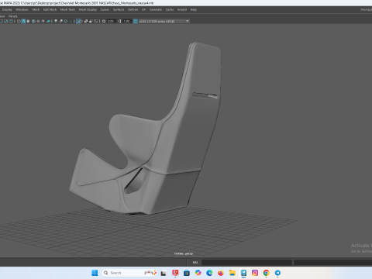The image size is (372, 279).
Task: Open the Help menu
Action: pyautogui.click(x=194, y=9)
